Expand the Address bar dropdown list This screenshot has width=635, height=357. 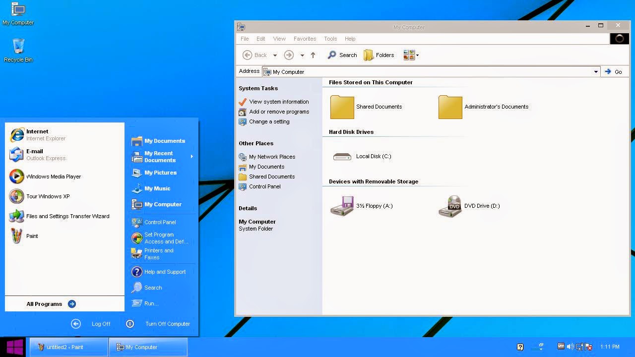(x=596, y=72)
